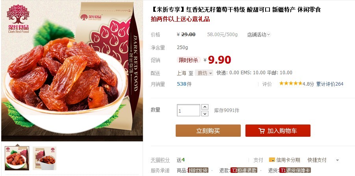Click the 深红食品 Dark Red Food logo

[19, 19]
